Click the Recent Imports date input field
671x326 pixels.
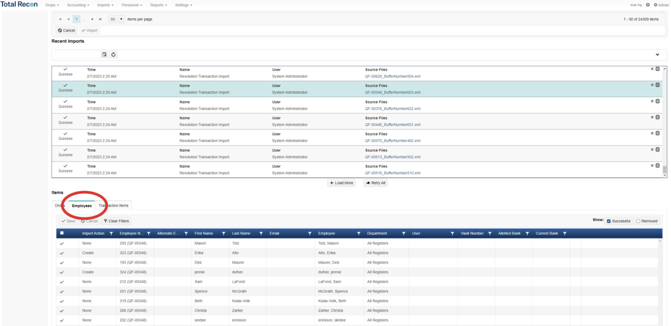tap(79, 54)
